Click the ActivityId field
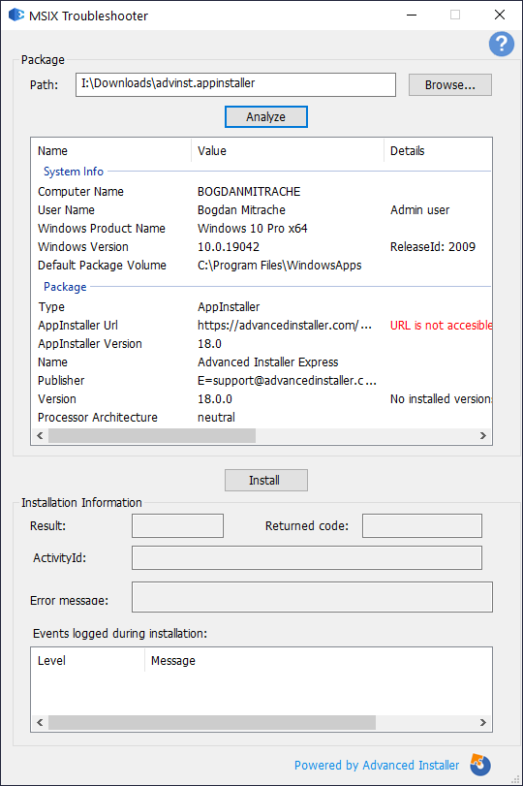523x786 pixels. (307, 558)
